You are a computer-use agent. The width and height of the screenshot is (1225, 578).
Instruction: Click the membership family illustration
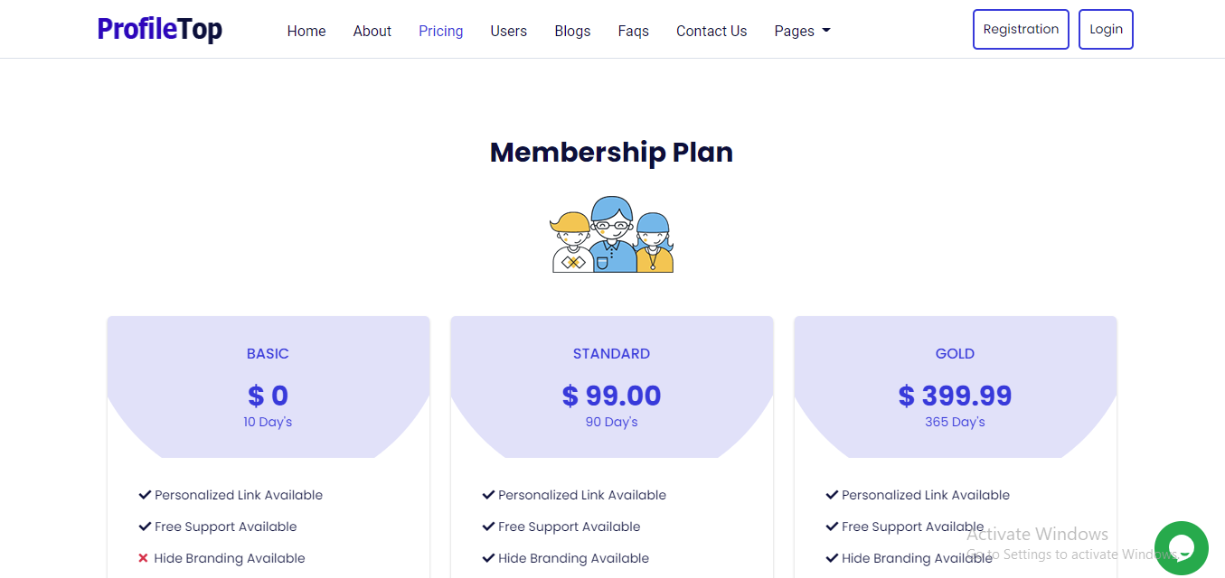[x=612, y=235]
